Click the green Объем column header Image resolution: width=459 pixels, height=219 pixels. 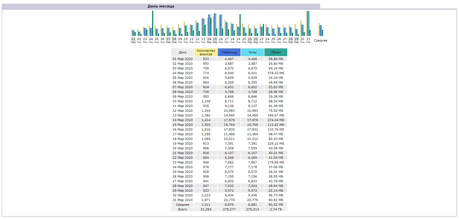pos(276,52)
